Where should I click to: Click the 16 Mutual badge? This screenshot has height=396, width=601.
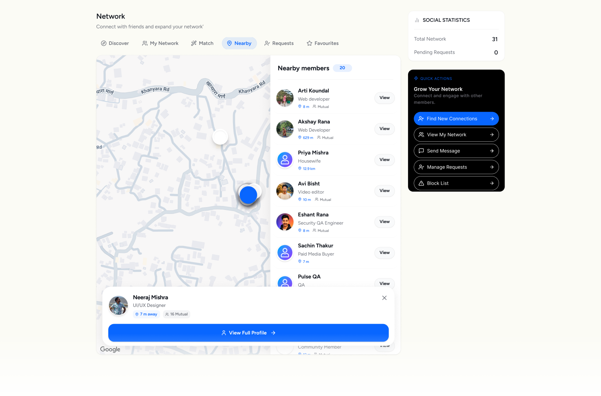(177, 314)
